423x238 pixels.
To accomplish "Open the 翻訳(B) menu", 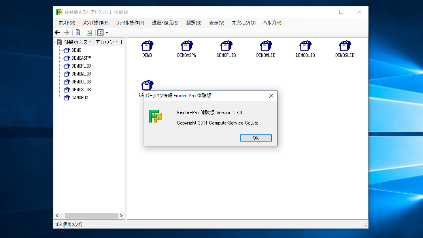I will pyautogui.click(x=194, y=23).
